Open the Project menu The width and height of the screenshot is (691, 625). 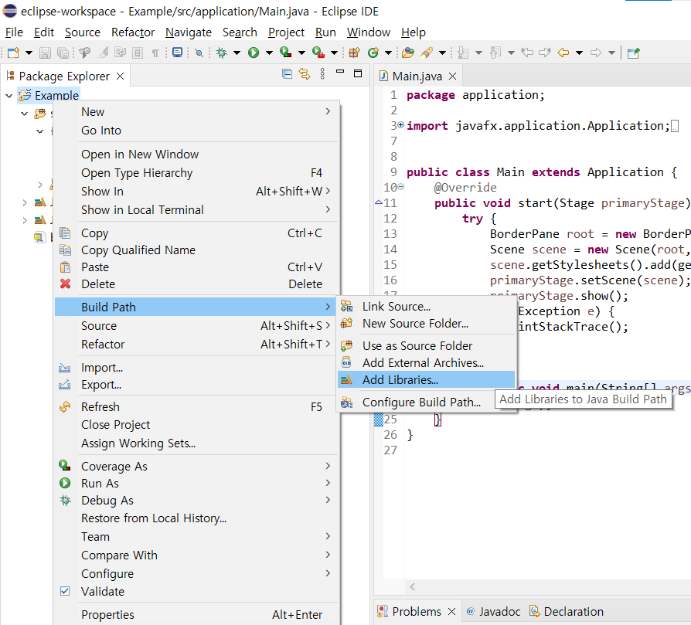click(x=286, y=32)
